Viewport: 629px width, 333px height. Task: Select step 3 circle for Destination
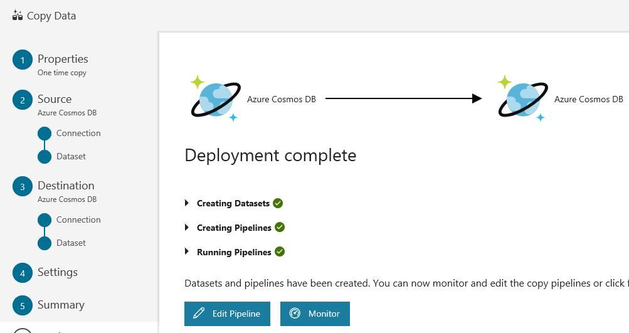click(x=23, y=186)
